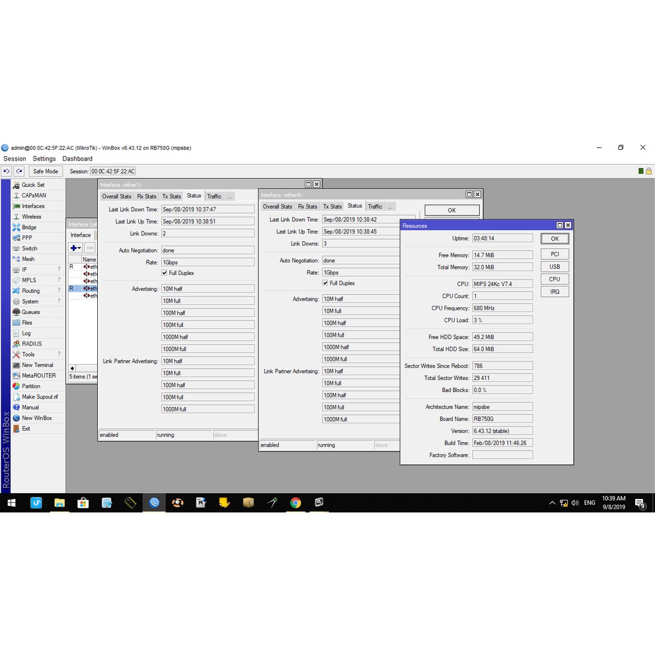Expand the Routing submenu
This screenshot has height=655, width=655.
point(31,291)
